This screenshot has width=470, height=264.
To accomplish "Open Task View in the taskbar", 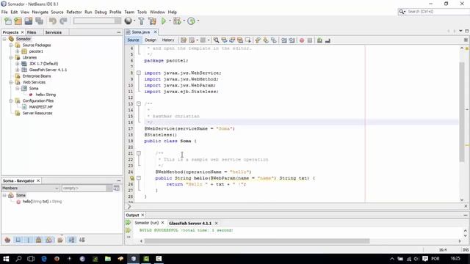I will pos(31,259).
